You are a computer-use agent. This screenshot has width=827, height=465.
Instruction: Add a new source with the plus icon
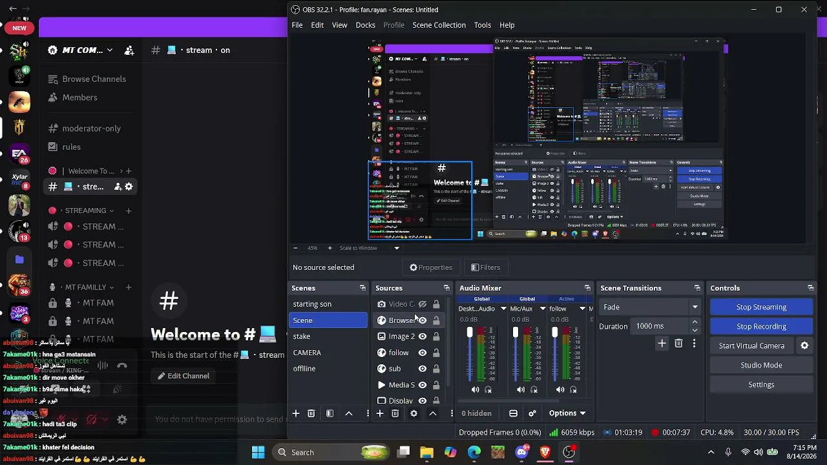380,413
